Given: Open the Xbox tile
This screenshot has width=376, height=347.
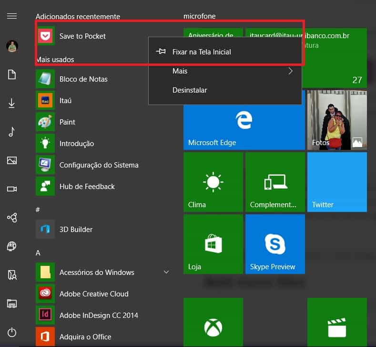Looking at the screenshot, I should coord(213,322).
